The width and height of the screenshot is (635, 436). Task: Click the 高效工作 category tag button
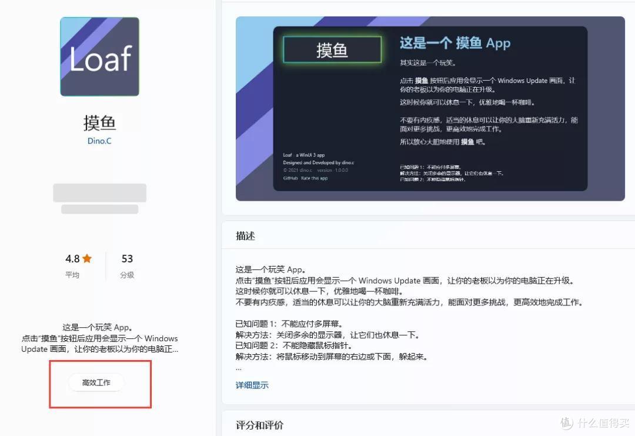[96, 382]
